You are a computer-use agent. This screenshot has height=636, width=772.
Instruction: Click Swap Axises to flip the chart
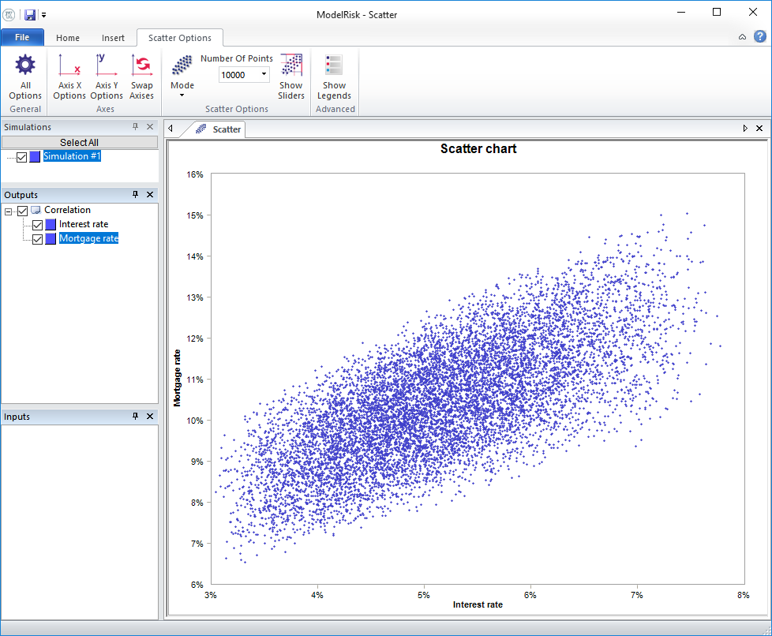point(142,77)
